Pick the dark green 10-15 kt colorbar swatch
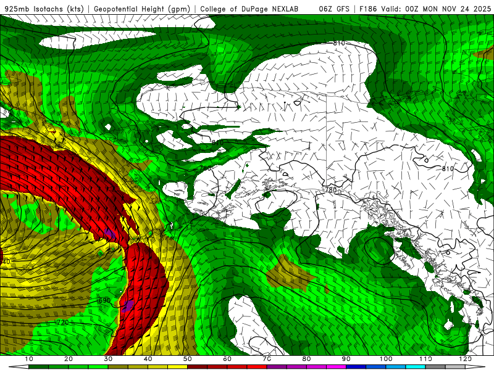 click(x=38, y=367)
